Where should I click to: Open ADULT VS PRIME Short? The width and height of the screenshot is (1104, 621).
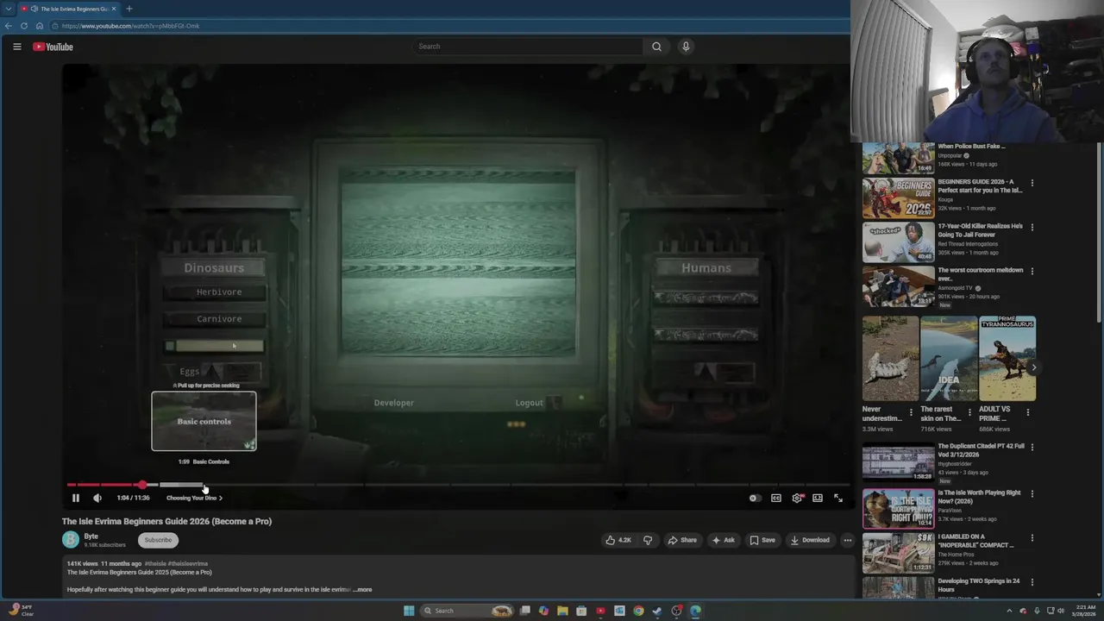[x=1007, y=359]
